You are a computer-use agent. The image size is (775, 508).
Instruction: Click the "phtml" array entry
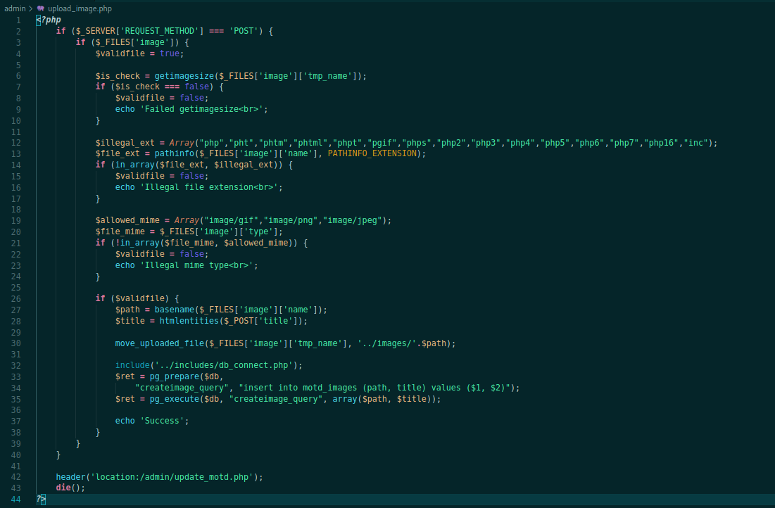pyautogui.click(x=313, y=143)
